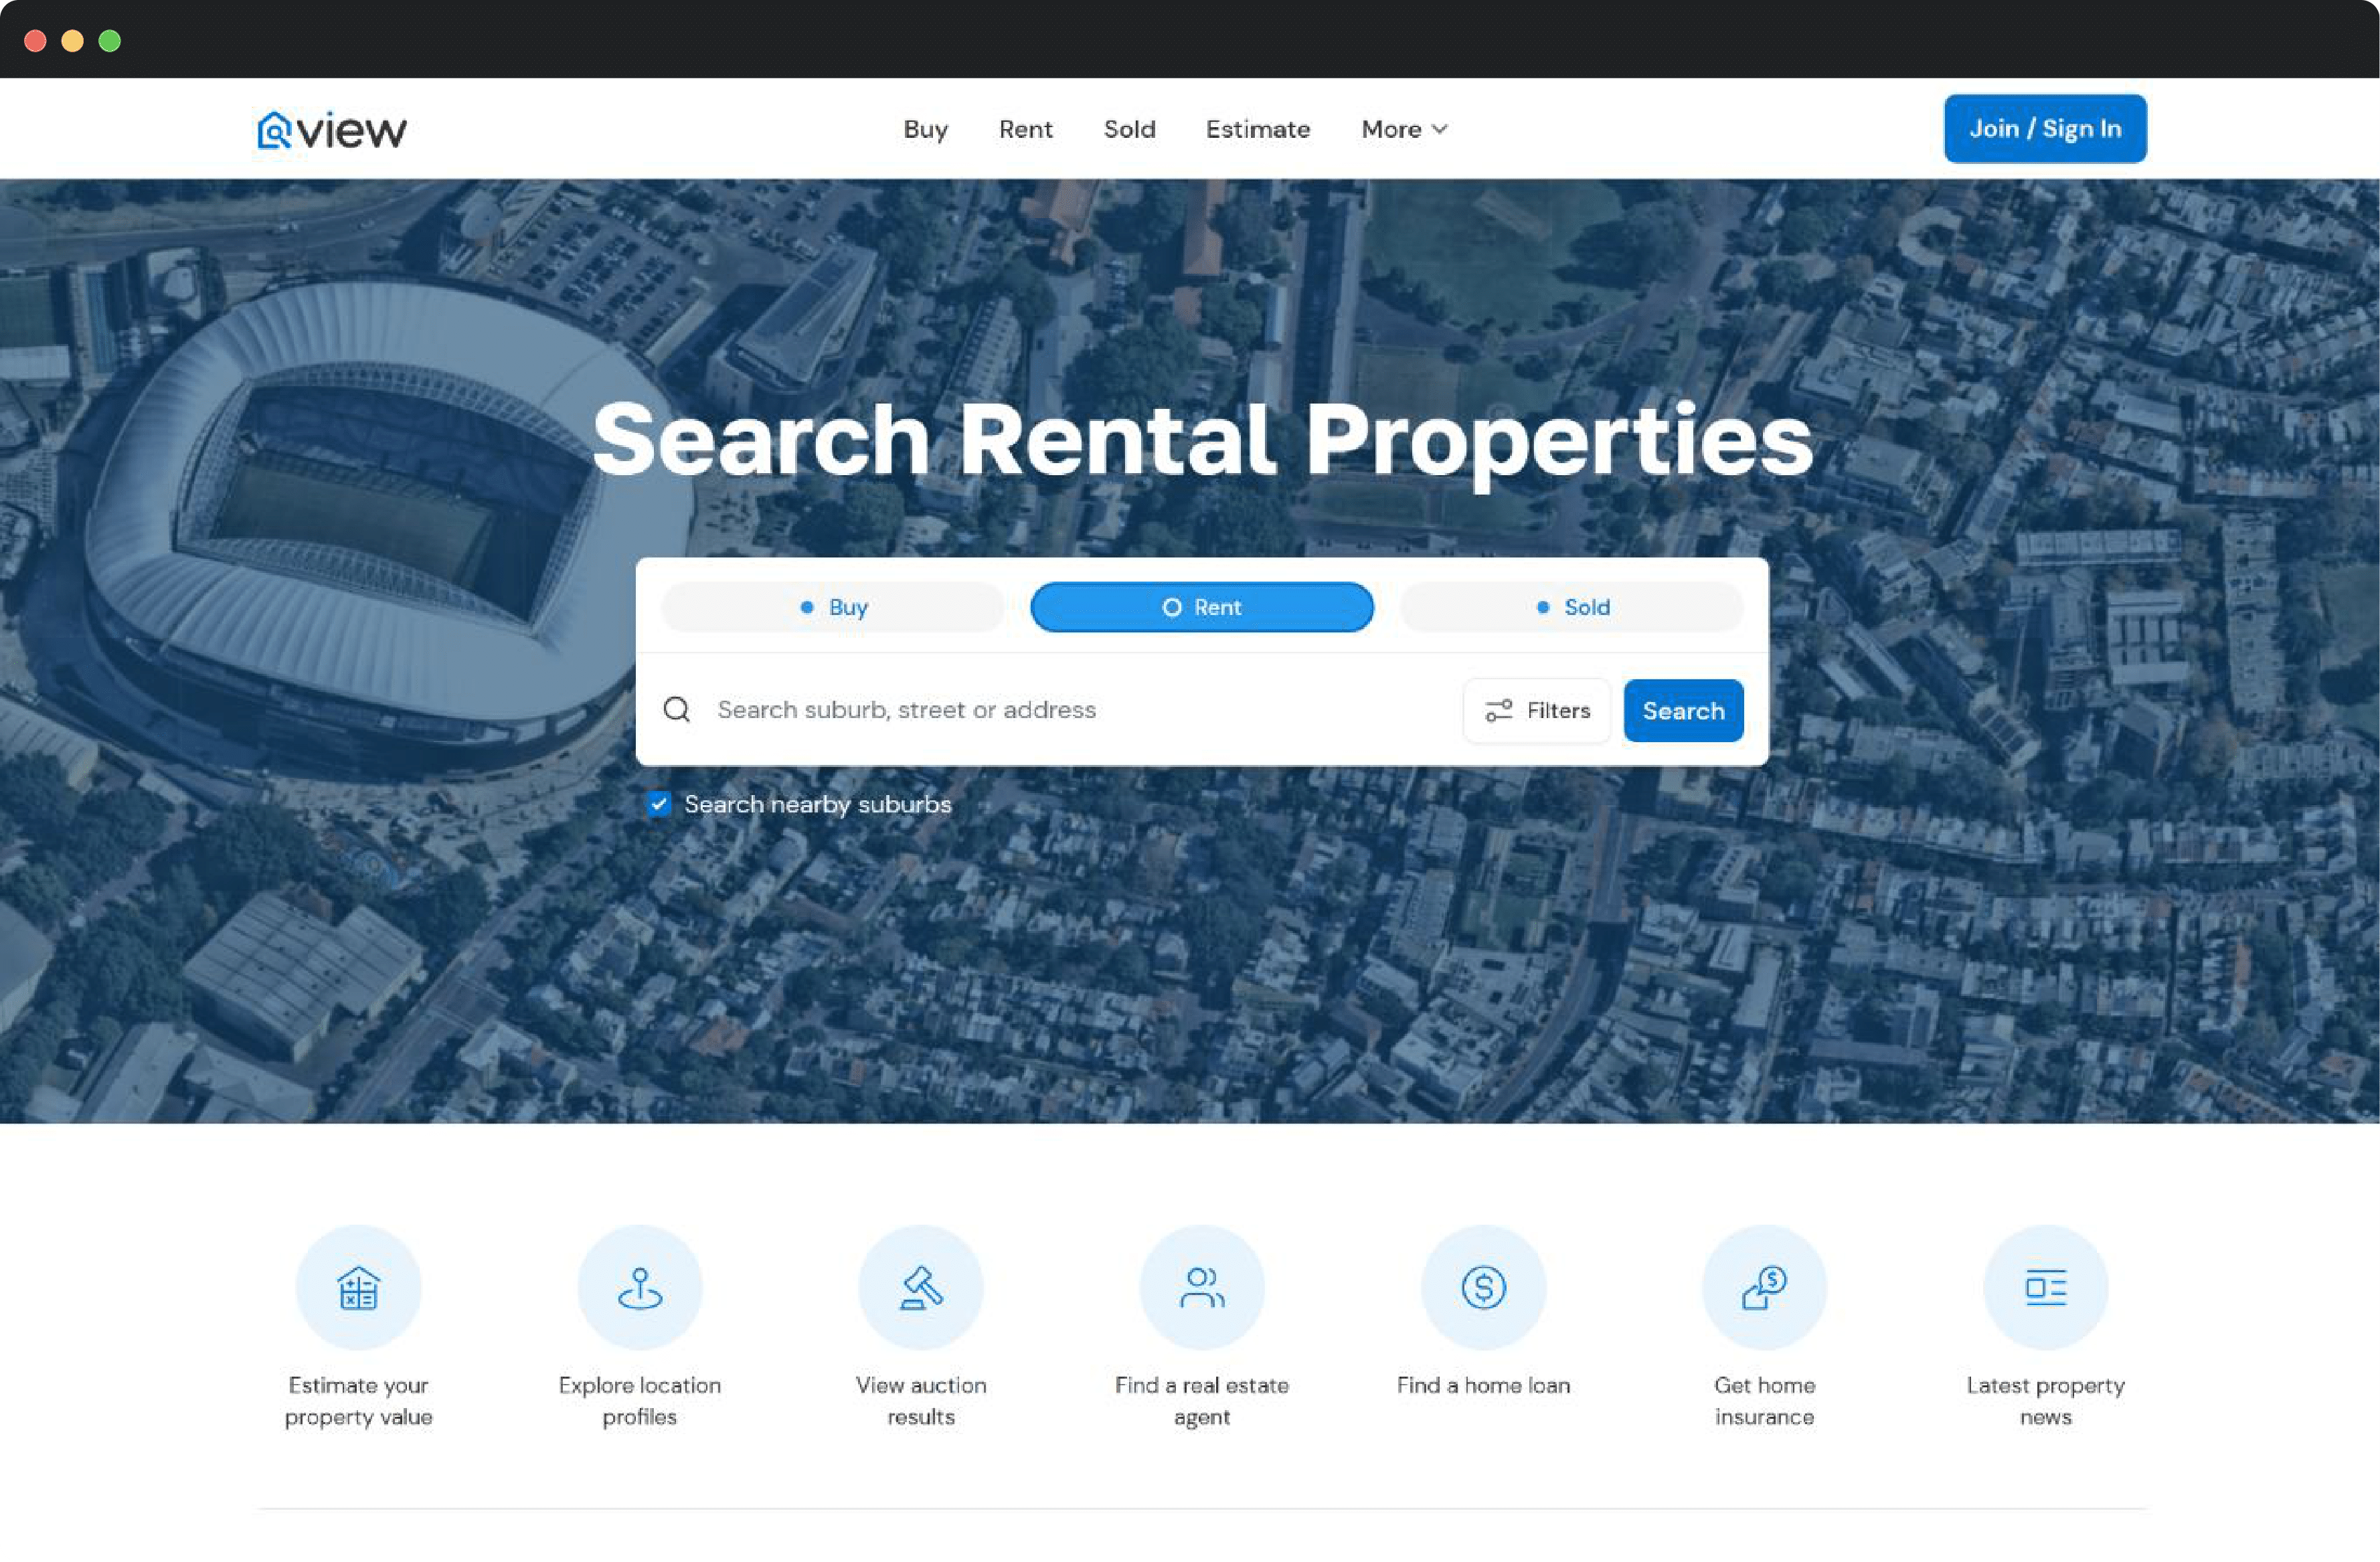The width and height of the screenshot is (2380, 1562).
Task: Open Find a real estate agent icon
Action: coord(1201,1288)
